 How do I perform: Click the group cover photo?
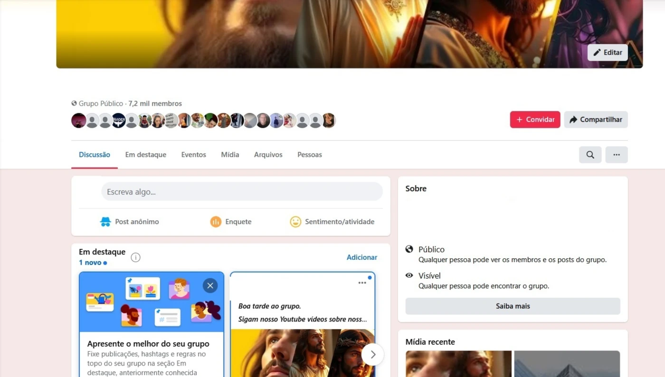(349, 33)
